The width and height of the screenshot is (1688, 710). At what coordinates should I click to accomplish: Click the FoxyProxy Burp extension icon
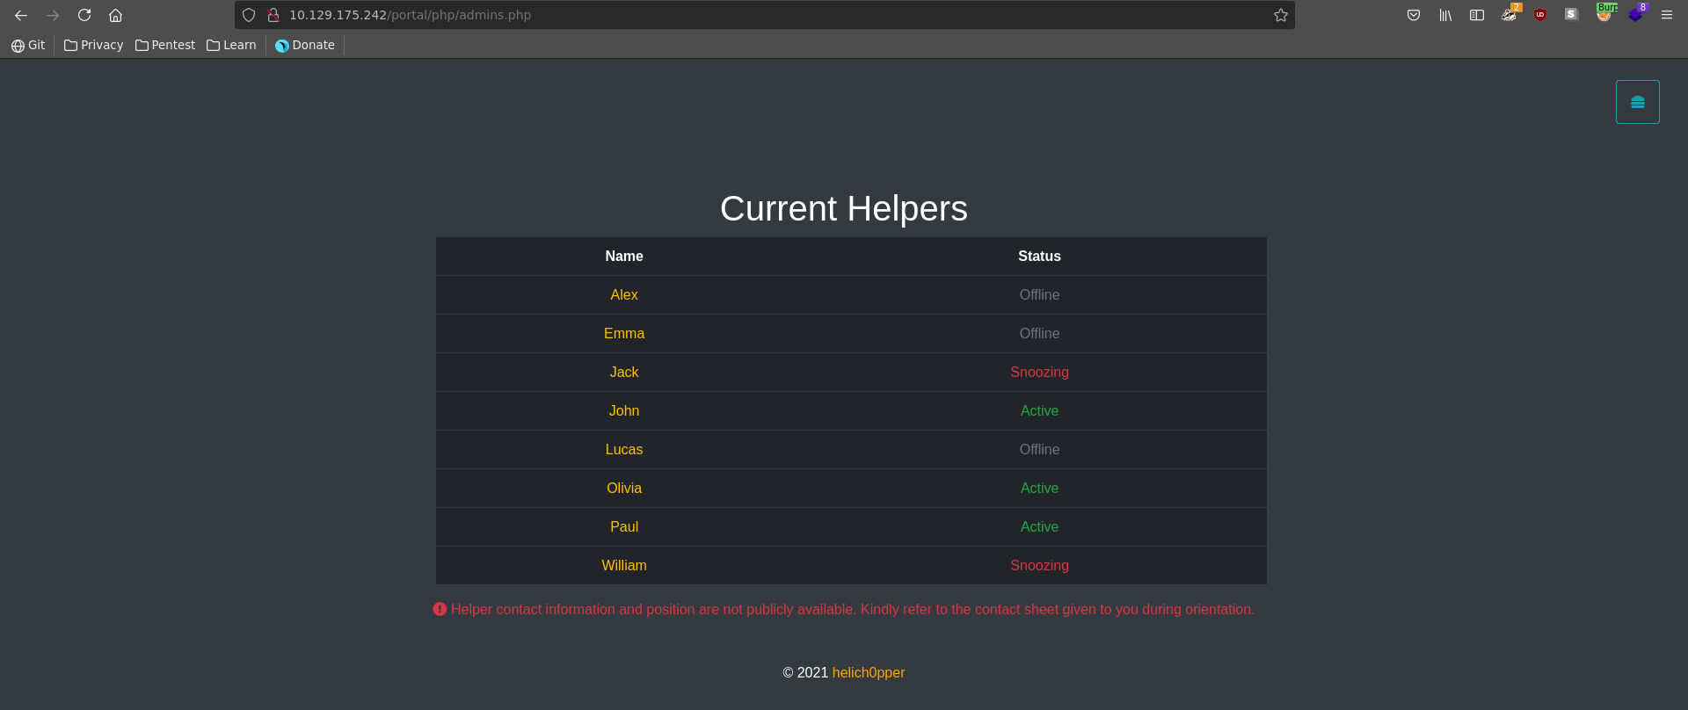click(x=1604, y=15)
